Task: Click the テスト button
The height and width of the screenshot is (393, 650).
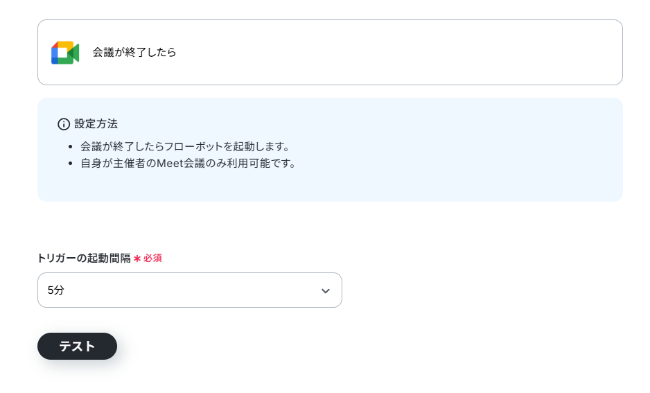Action: pos(77,346)
